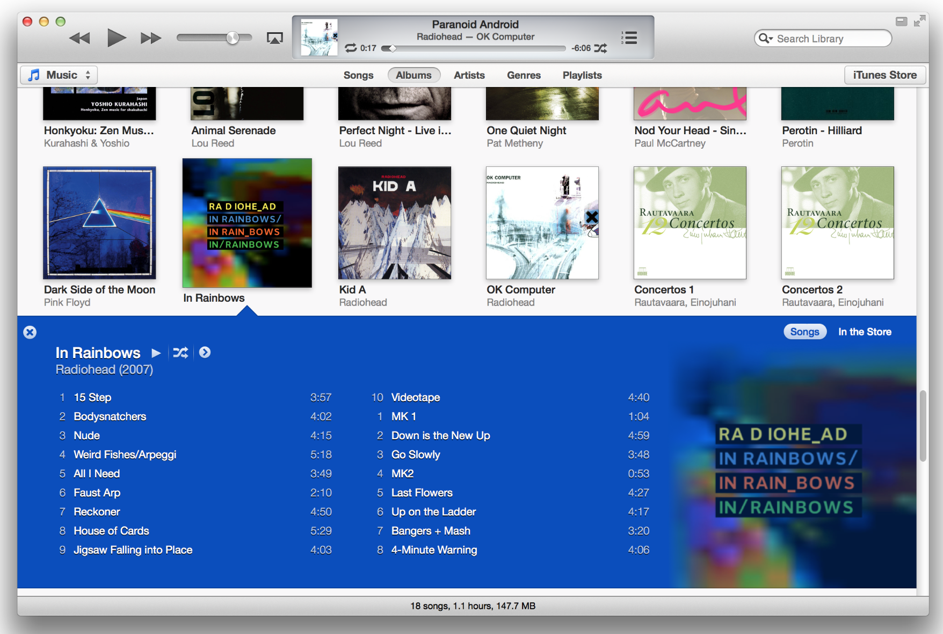Click the Play button in the toolbar

point(116,38)
